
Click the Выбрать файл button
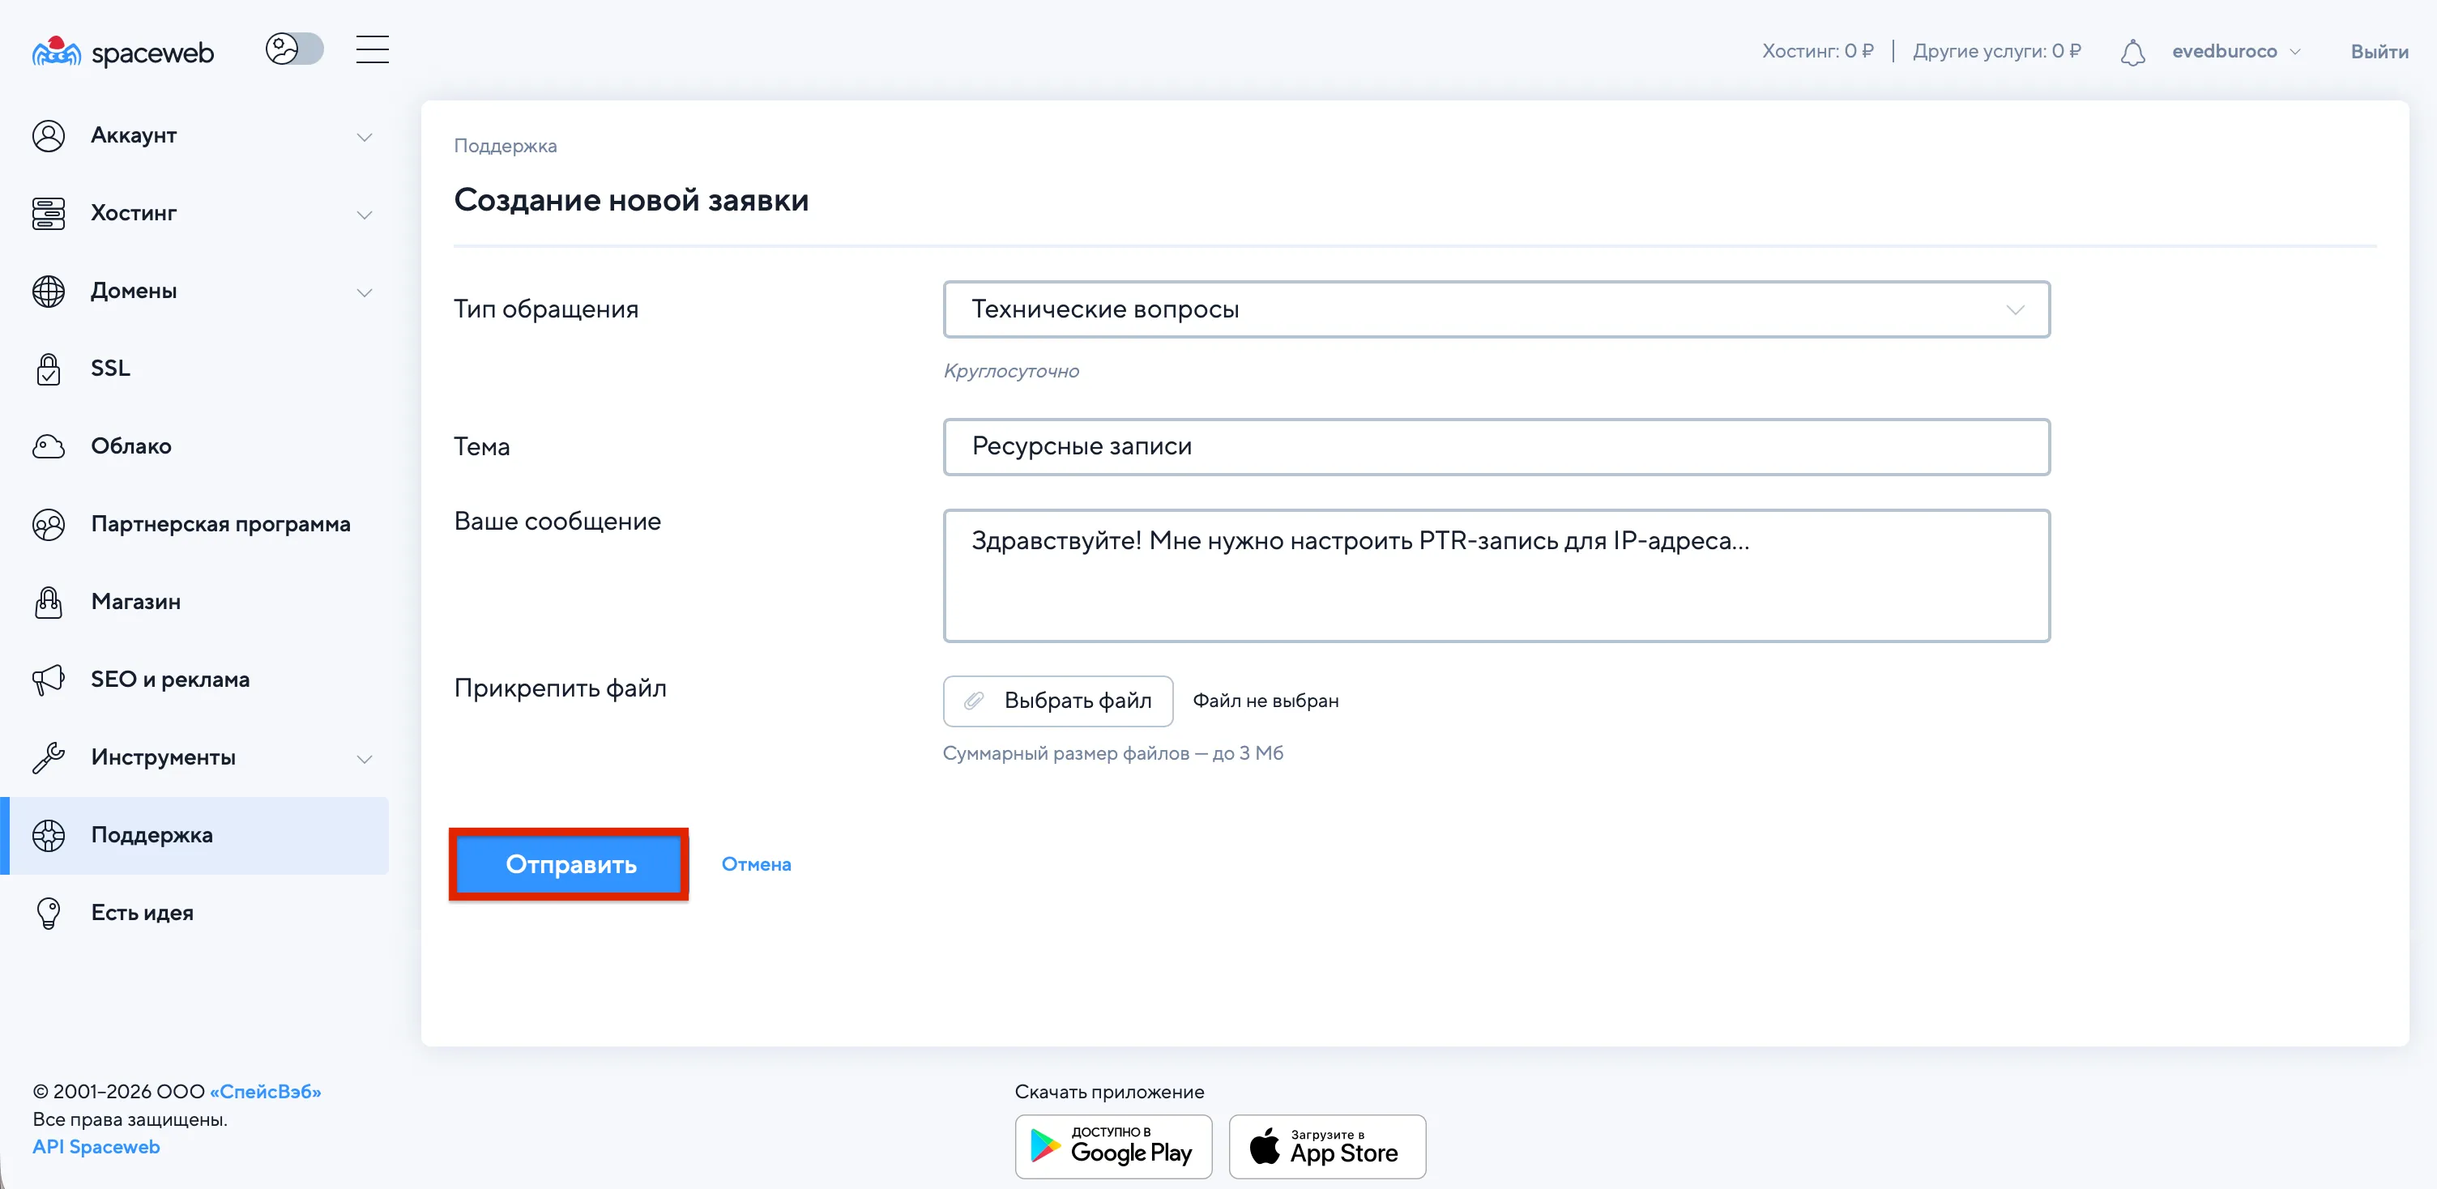(x=1057, y=701)
